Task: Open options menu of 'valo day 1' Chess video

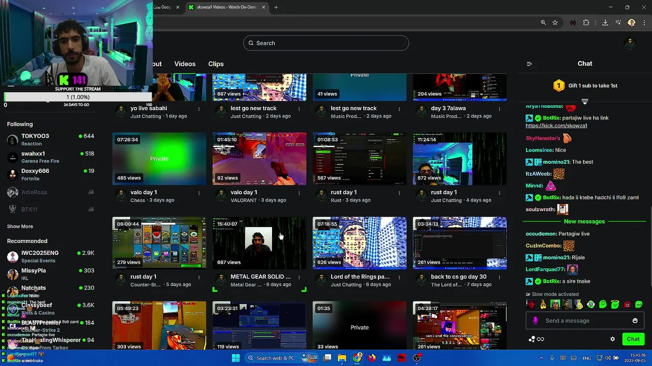Action: [x=199, y=193]
